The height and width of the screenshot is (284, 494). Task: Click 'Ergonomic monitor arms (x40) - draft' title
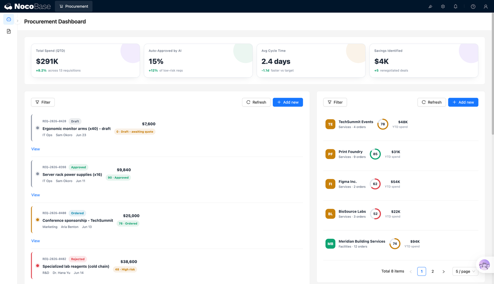click(76, 128)
